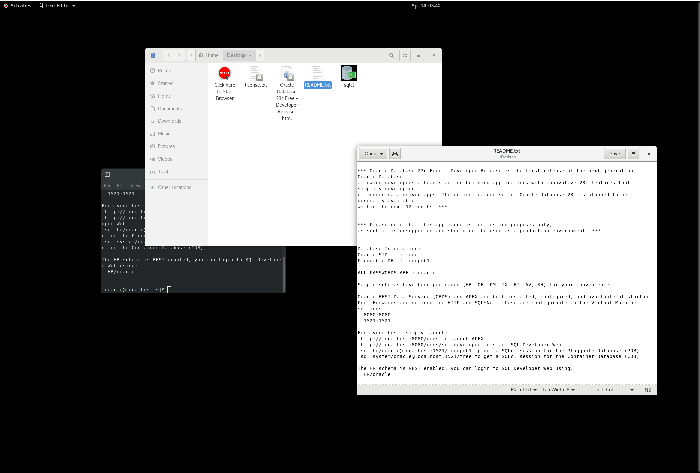Click the Files window blue app icon

tap(153, 55)
